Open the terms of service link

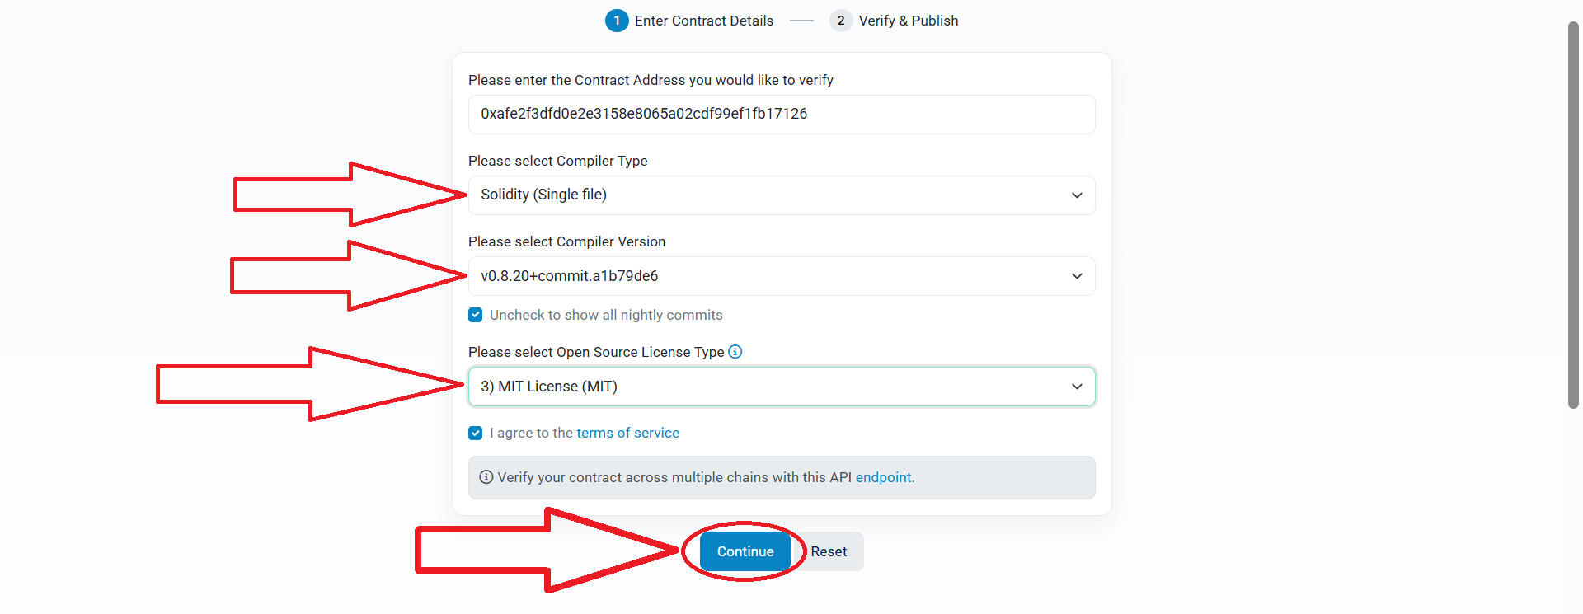coord(628,433)
